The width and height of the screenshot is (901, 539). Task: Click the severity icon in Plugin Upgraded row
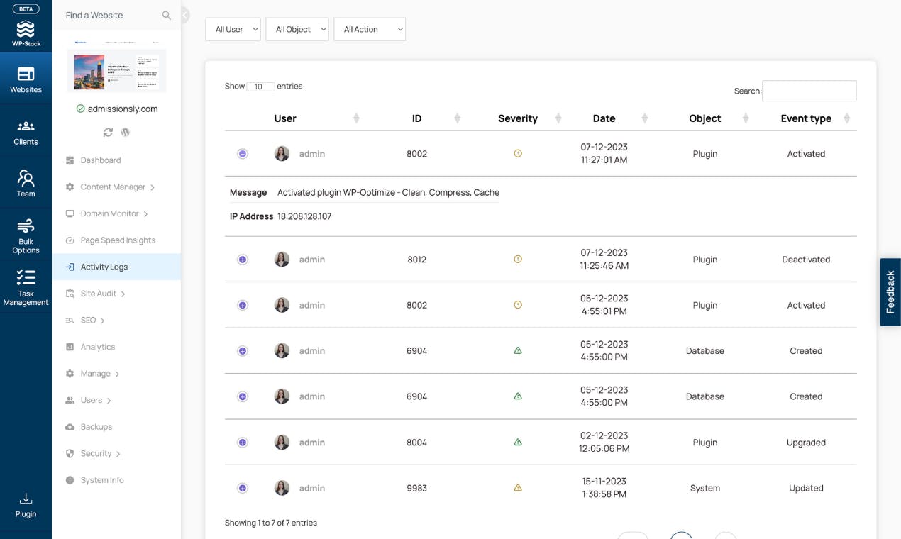(518, 443)
